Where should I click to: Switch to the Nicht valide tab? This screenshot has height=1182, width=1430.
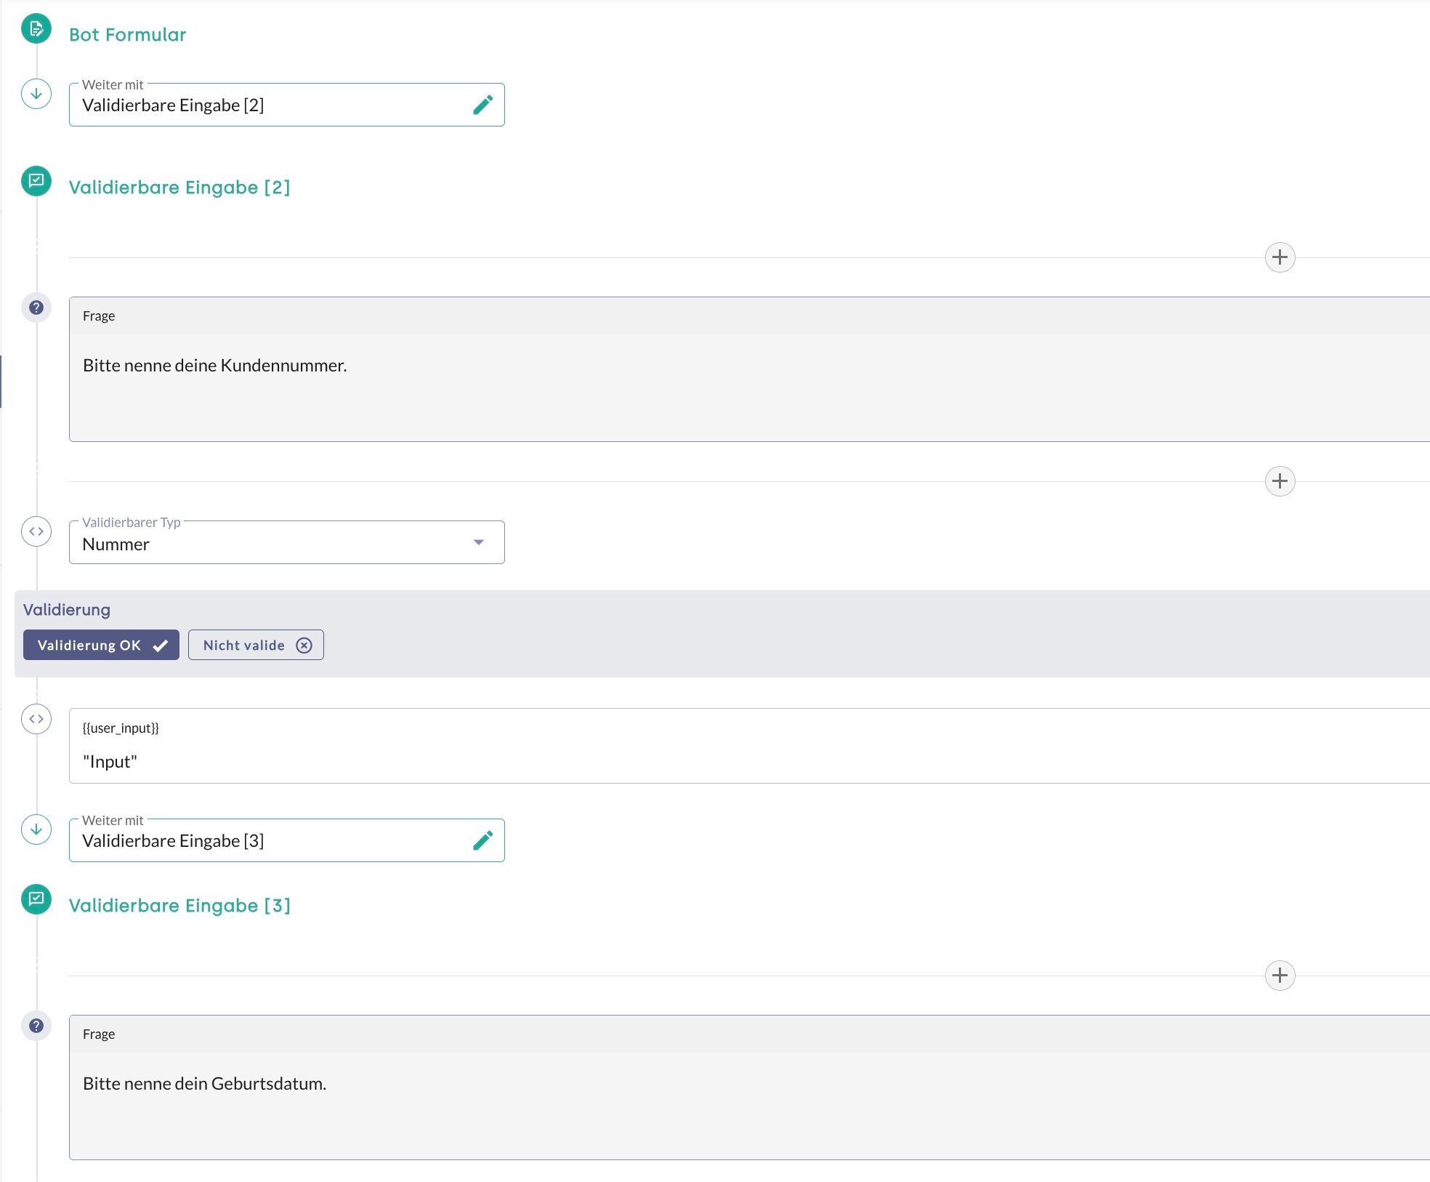tap(256, 645)
